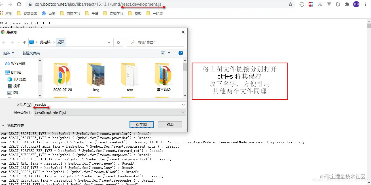Open the 新月 Chrome profile avatar

(356, 4)
